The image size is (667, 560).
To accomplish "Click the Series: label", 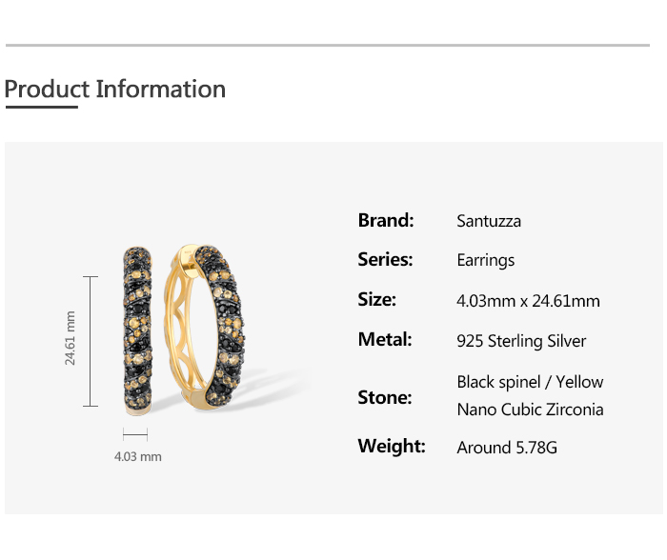I will [x=385, y=260].
